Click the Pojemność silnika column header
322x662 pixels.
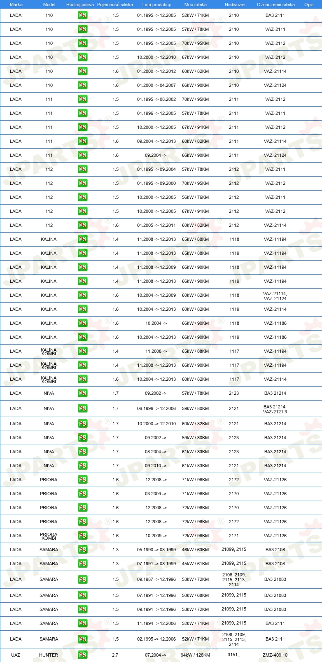pyautogui.click(x=115, y=5)
